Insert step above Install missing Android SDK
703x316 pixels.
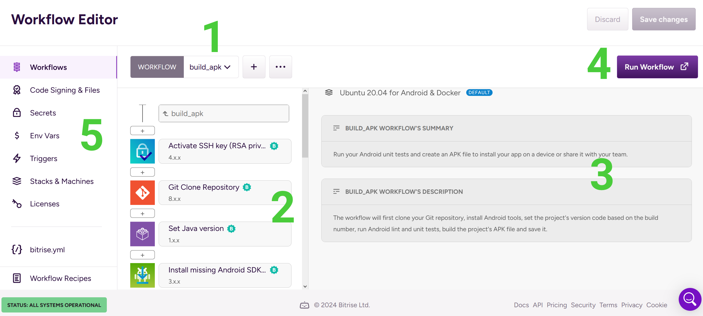point(143,255)
